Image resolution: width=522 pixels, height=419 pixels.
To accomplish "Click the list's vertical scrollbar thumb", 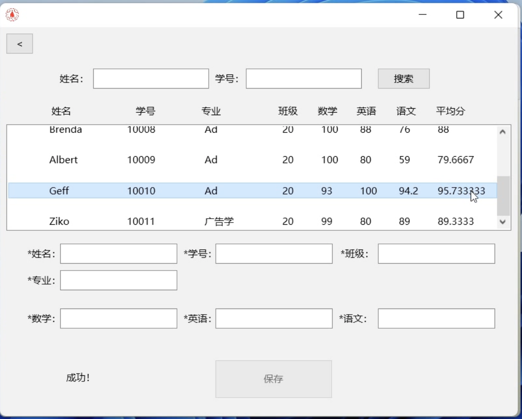I will [503, 196].
